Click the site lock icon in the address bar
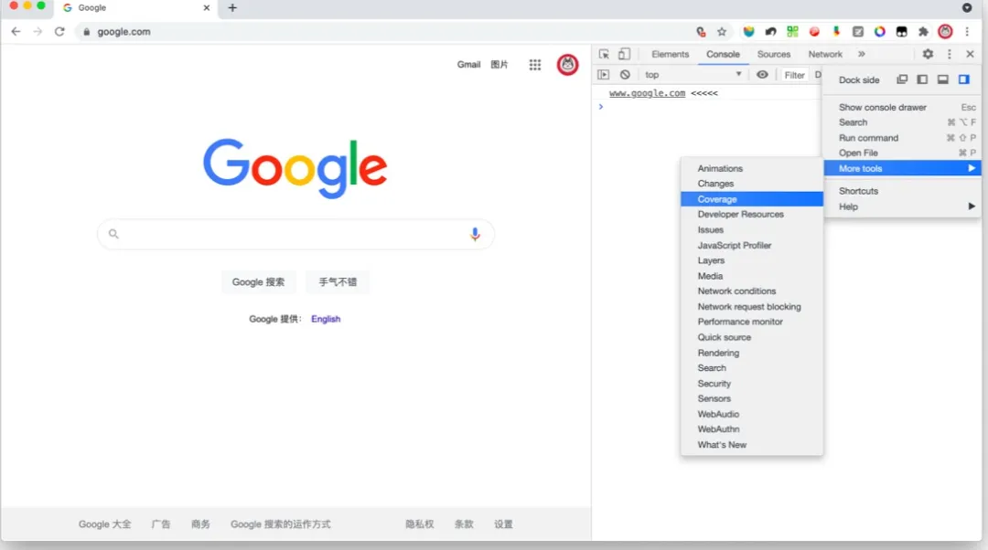The height and width of the screenshot is (550, 988). [86, 31]
